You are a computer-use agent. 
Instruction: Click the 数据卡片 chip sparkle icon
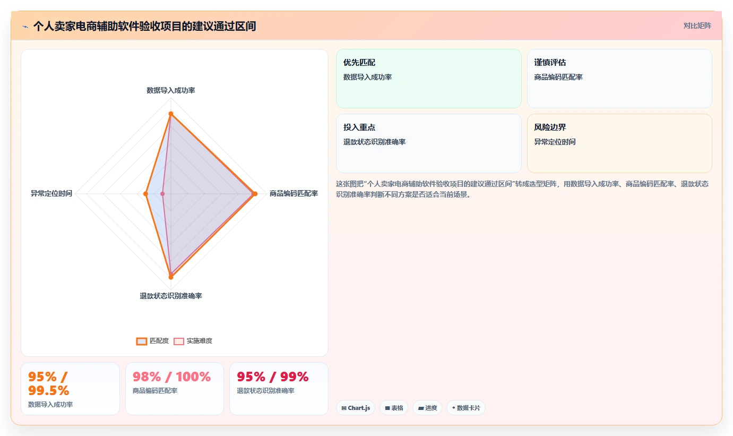pos(453,408)
